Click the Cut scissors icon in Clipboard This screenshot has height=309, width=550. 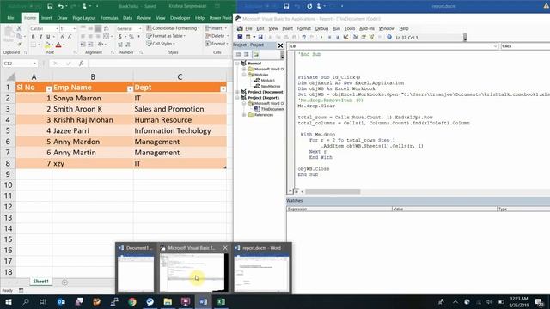(20, 28)
